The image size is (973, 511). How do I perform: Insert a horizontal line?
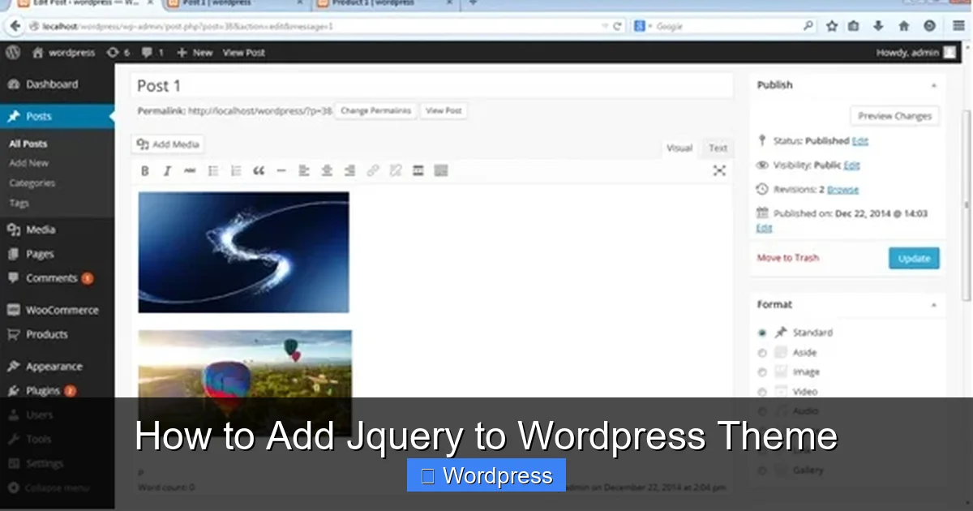coord(281,171)
